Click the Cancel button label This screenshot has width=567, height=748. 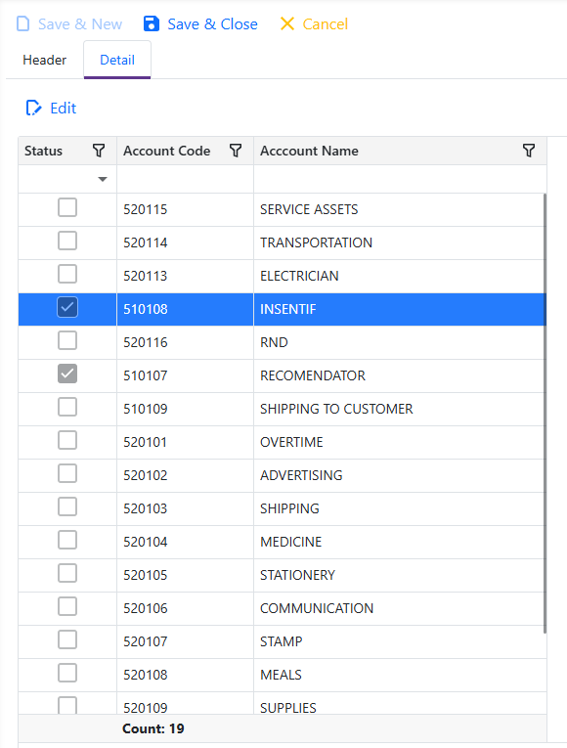pos(326,23)
